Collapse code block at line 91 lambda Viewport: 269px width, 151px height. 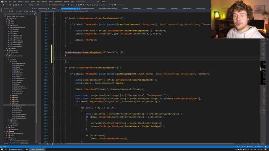[x=53, y=52]
